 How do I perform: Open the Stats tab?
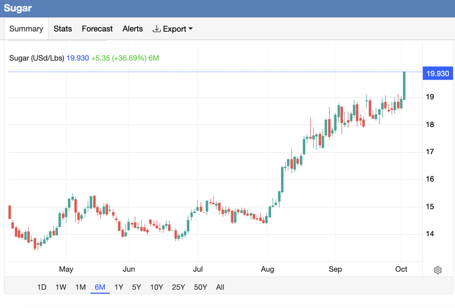point(63,29)
